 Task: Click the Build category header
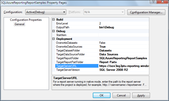coord(59,20)
